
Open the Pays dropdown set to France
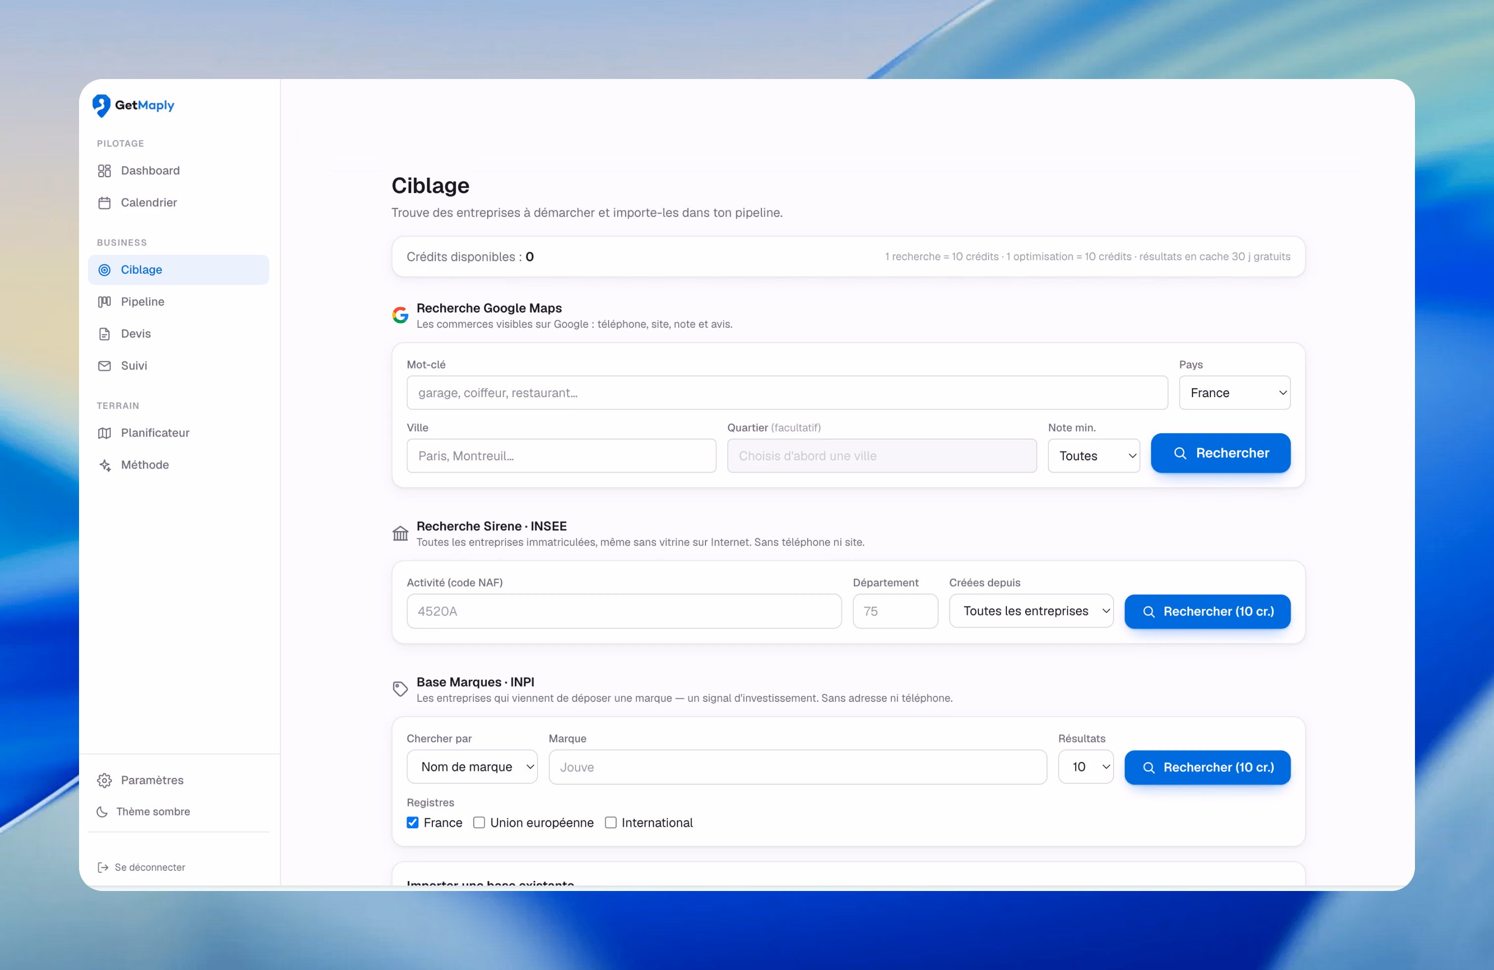pos(1234,393)
